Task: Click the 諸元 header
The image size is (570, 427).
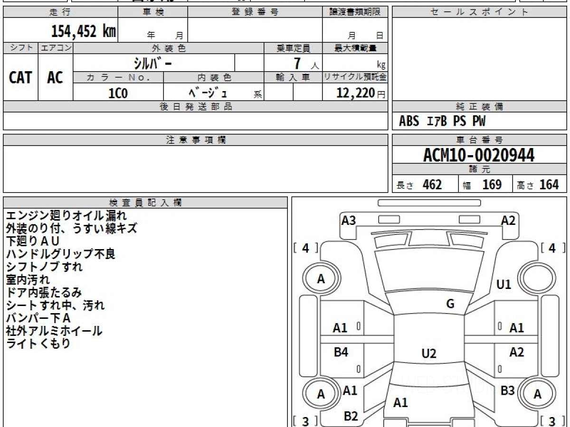Action: (x=479, y=169)
